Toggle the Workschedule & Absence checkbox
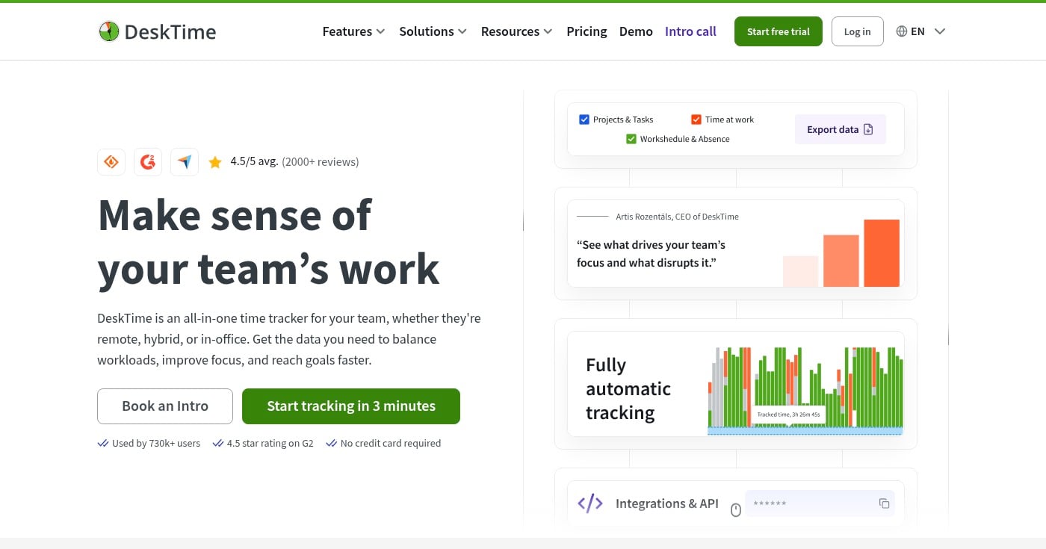The image size is (1046, 549). coord(631,139)
